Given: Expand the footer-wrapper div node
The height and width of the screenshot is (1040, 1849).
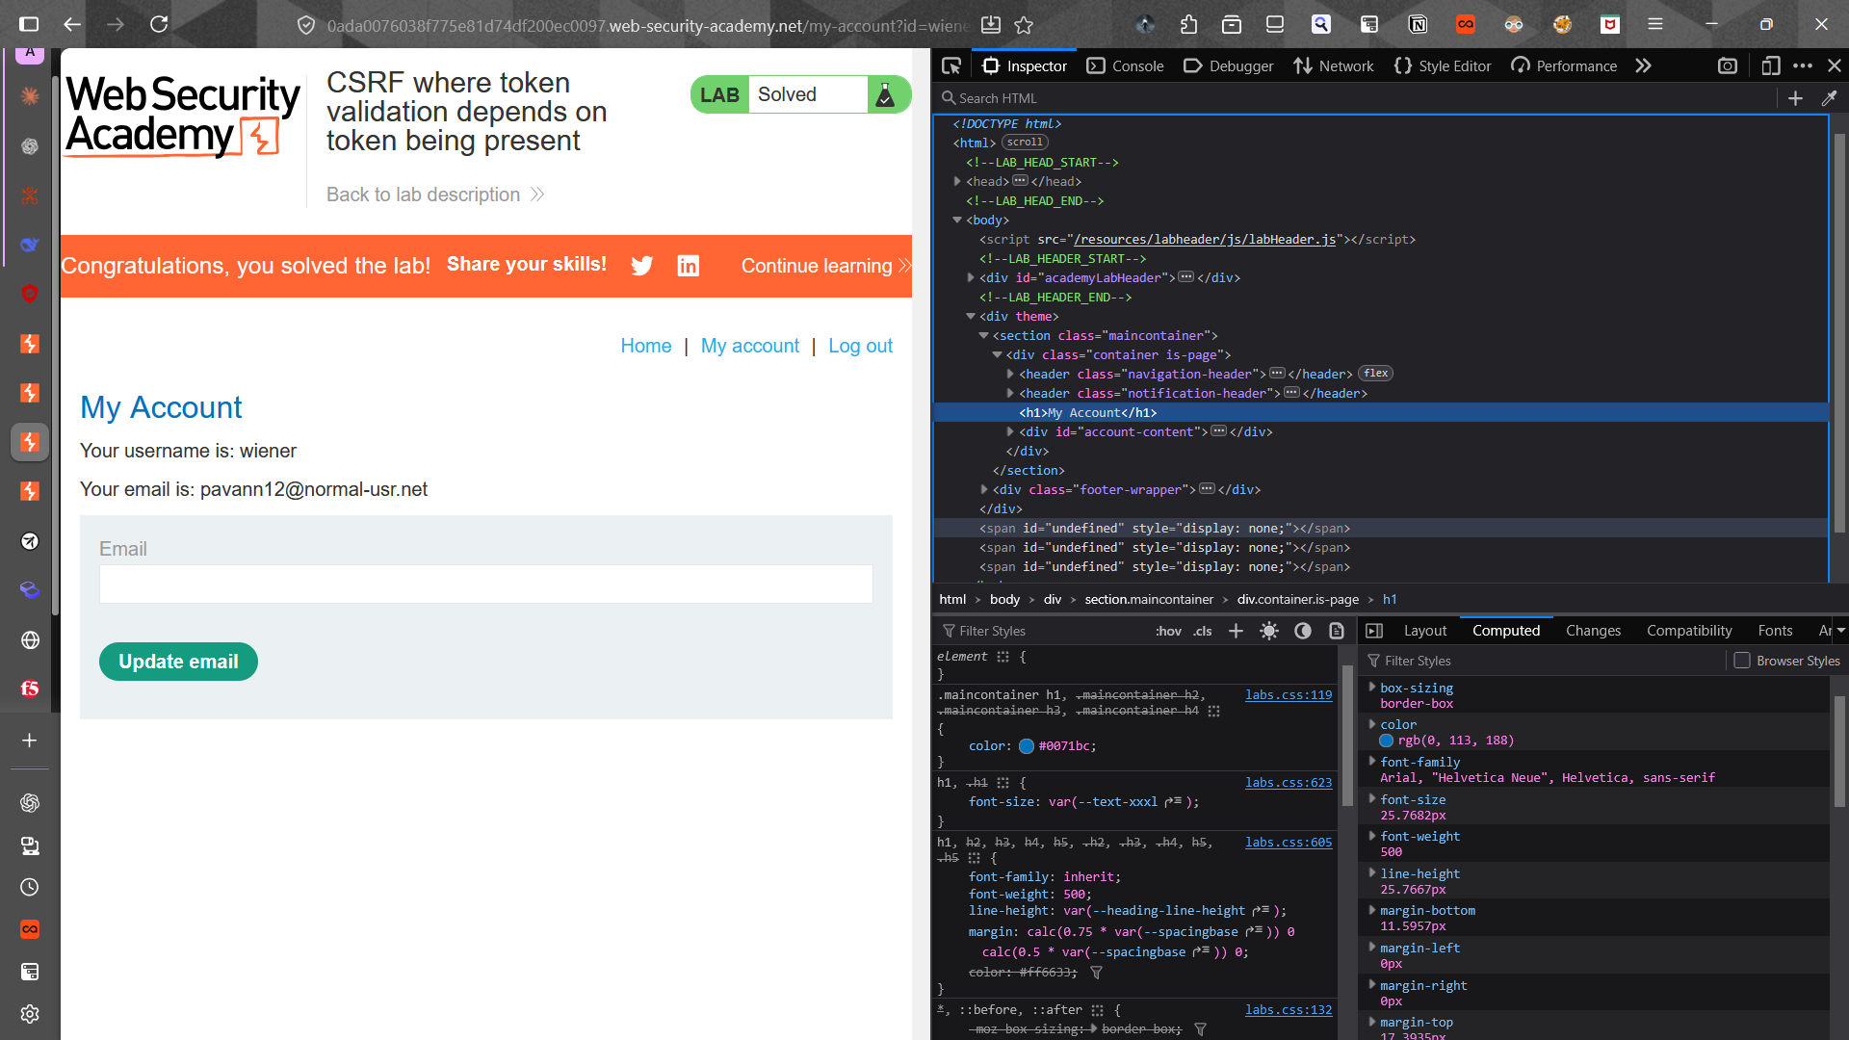Looking at the screenshot, I should 984,489.
